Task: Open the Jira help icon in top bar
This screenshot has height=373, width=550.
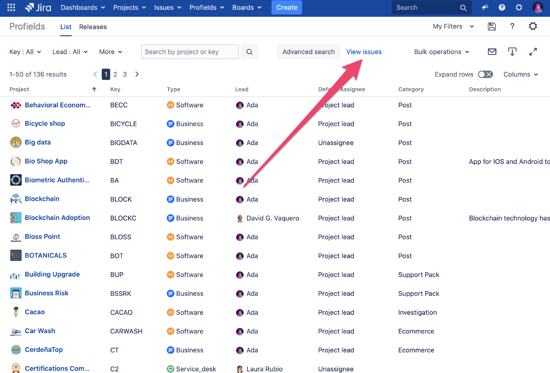Action: click(x=502, y=7)
